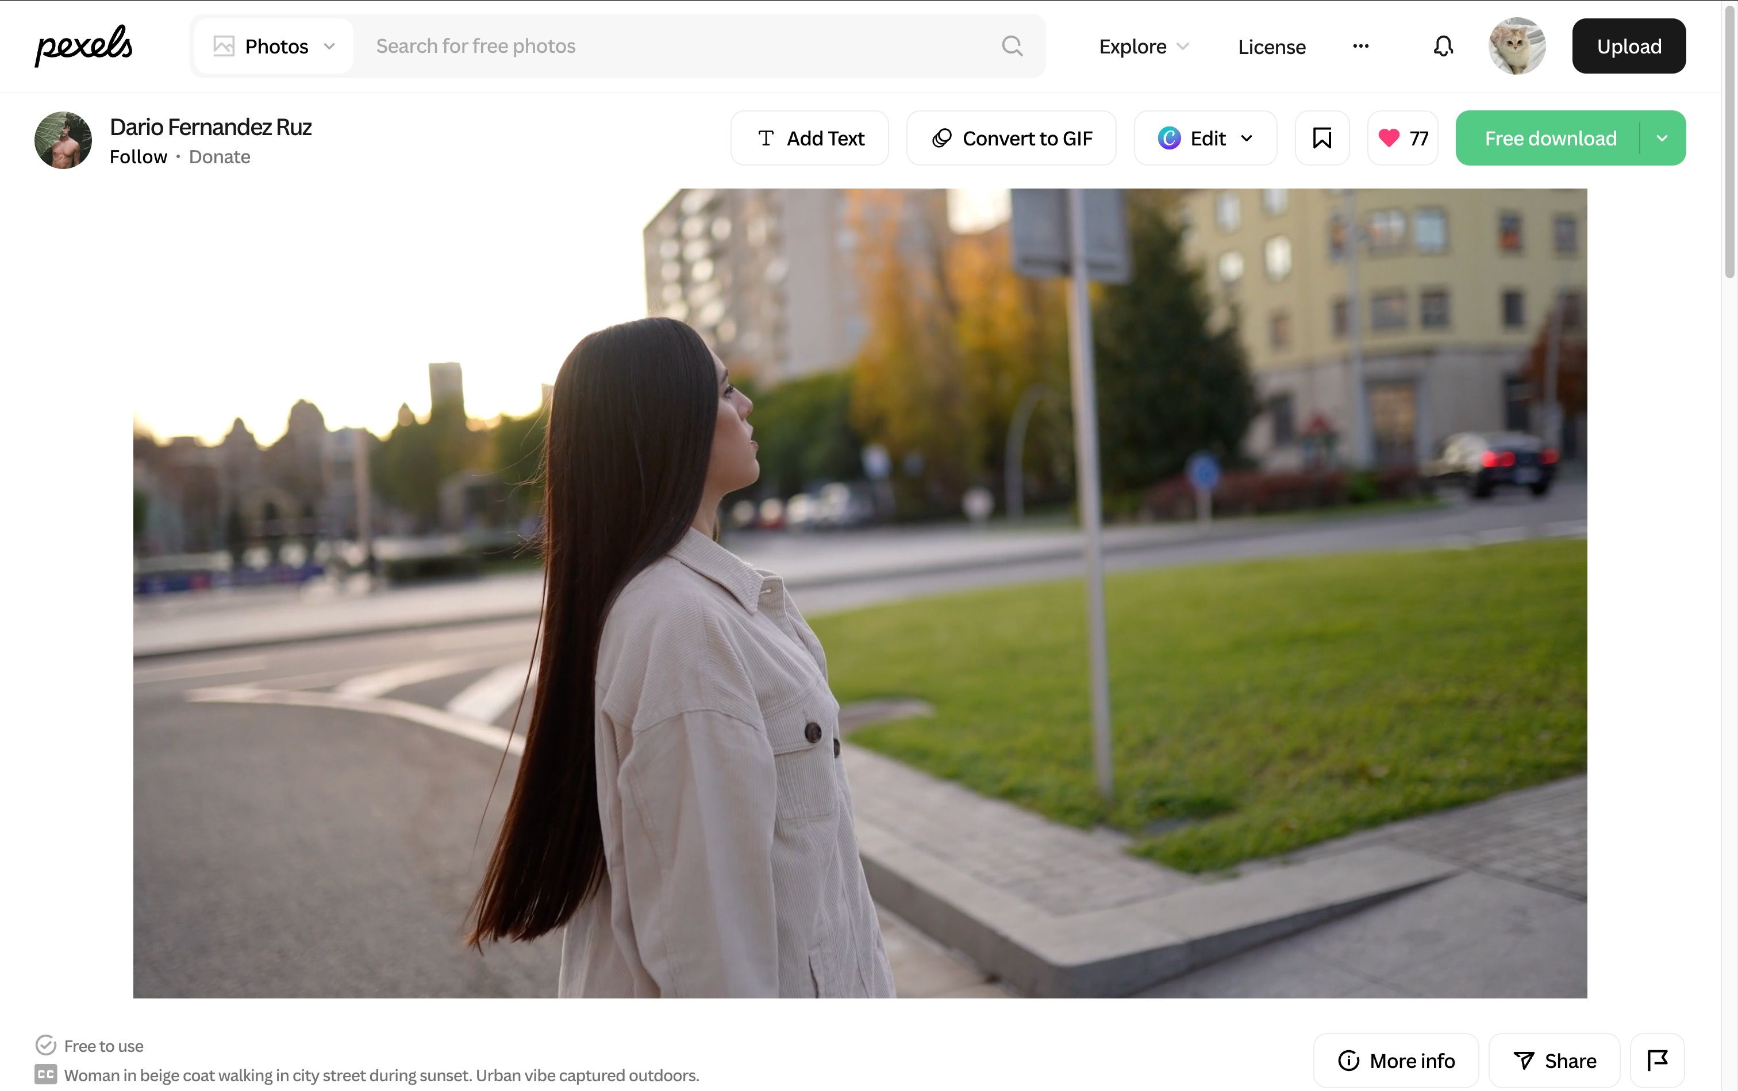Viewport: 1738px width, 1091px height.
Task: Click the page vertical scrollbar
Action: tap(1729, 141)
